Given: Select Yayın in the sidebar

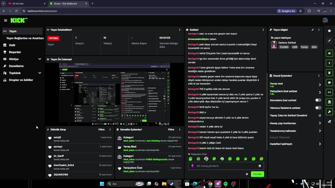Looking at the screenshot, I should tap(22, 31).
